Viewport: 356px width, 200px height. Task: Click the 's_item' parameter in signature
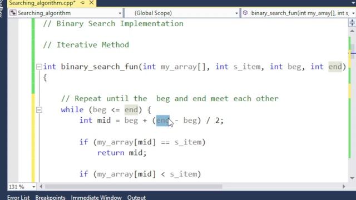(247, 67)
